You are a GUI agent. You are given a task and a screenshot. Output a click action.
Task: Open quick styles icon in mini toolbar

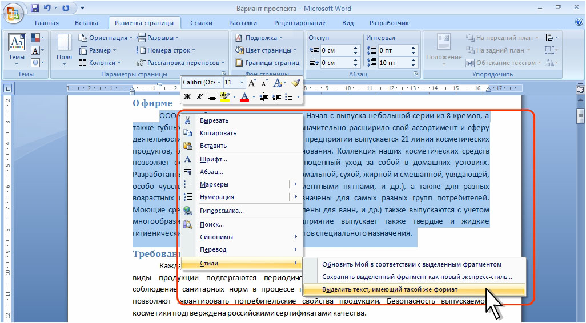(278, 83)
